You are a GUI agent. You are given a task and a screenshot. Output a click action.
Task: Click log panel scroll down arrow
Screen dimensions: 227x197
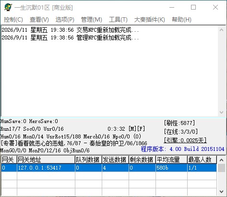point(222,112)
